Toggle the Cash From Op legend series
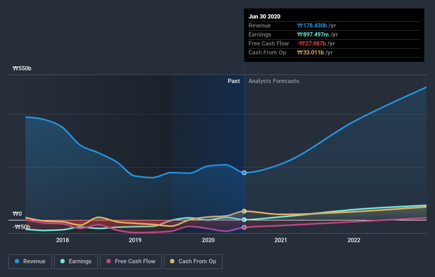Viewport: 435px width, 277px height. click(x=193, y=262)
